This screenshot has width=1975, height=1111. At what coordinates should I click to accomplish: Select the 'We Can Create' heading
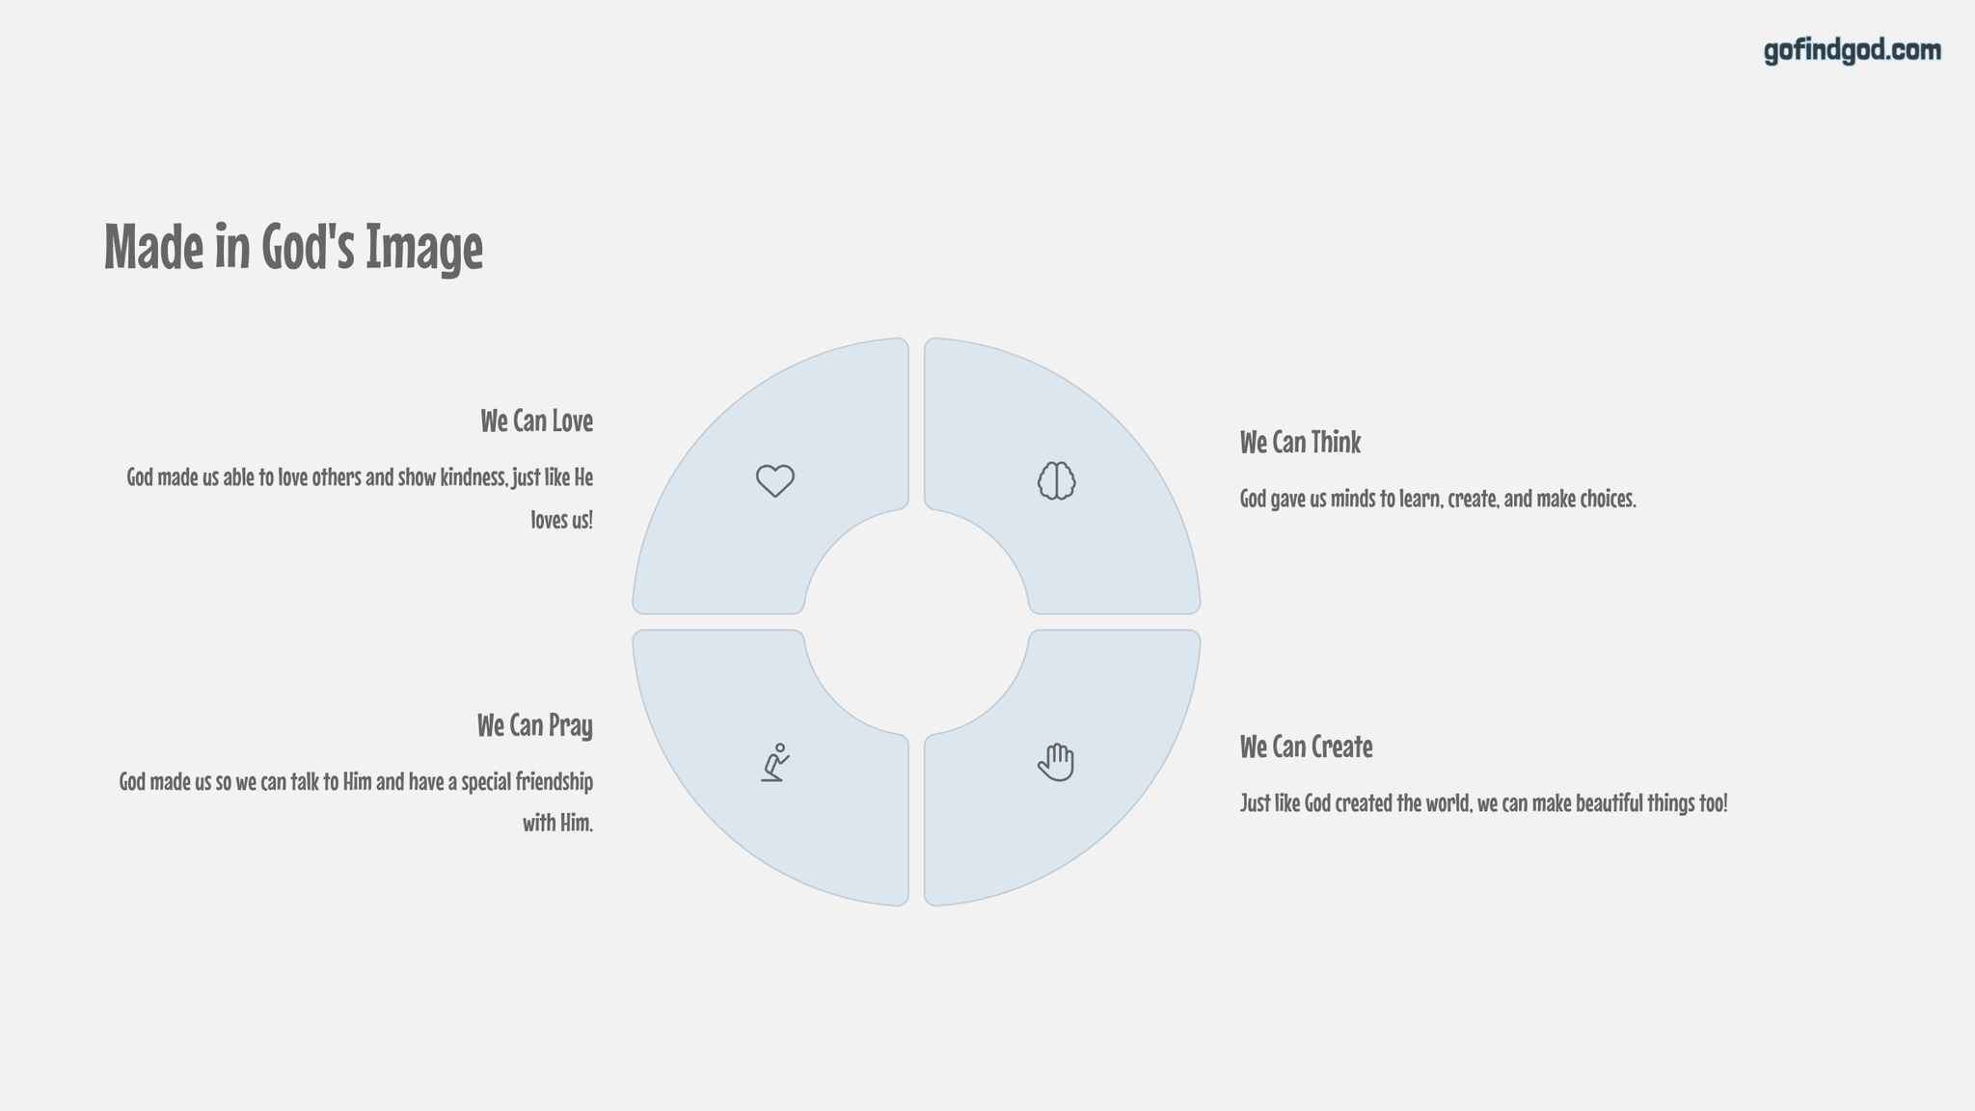1306,746
